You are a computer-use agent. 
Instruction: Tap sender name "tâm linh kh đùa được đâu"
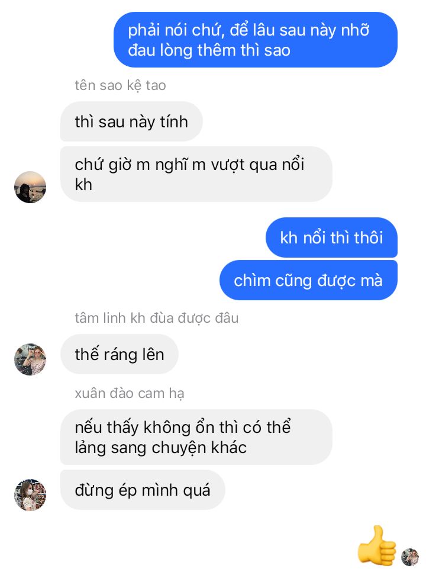(x=156, y=318)
